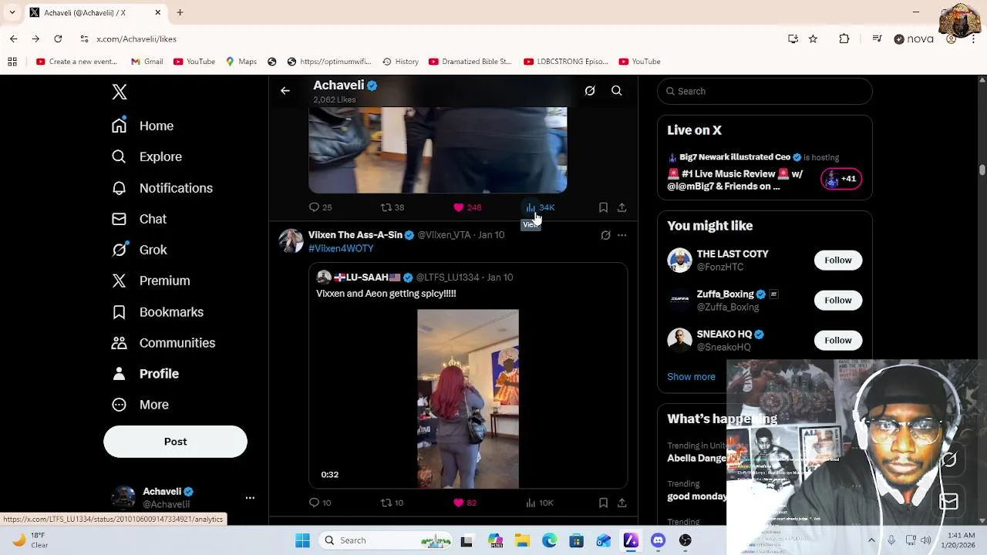The width and height of the screenshot is (987, 555).
Task: Reply to the post with 25 comments
Action: coord(320,207)
